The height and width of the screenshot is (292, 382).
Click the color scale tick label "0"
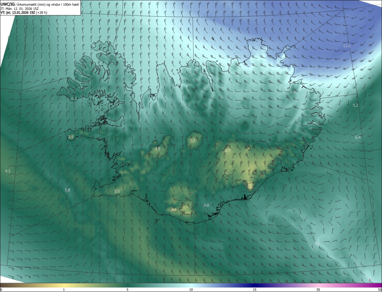click(x=1, y=290)
